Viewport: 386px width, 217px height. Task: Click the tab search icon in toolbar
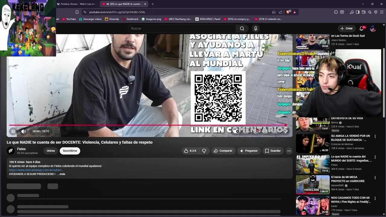(342, 12)
